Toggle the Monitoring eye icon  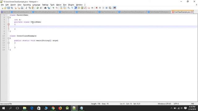tap(92, 8)
